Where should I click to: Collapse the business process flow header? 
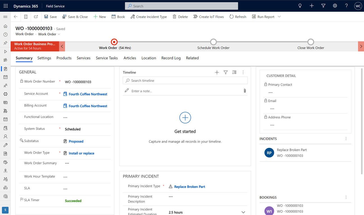[62, 46]
